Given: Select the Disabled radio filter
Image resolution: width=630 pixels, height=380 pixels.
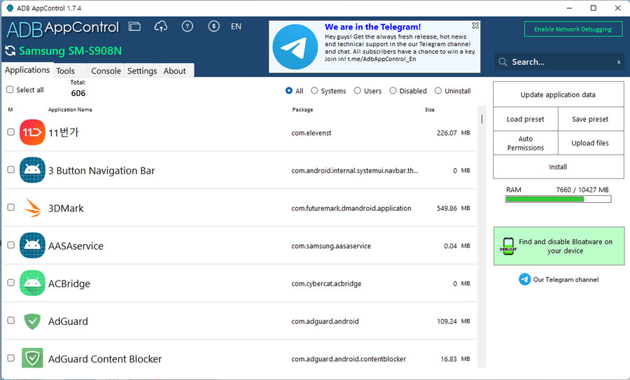Looking at the screenshot, I should click(393, 91).
